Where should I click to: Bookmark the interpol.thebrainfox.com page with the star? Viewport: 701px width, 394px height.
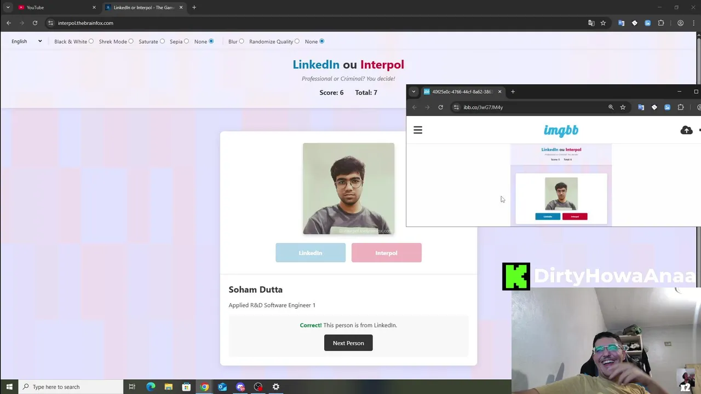point(603,23)
